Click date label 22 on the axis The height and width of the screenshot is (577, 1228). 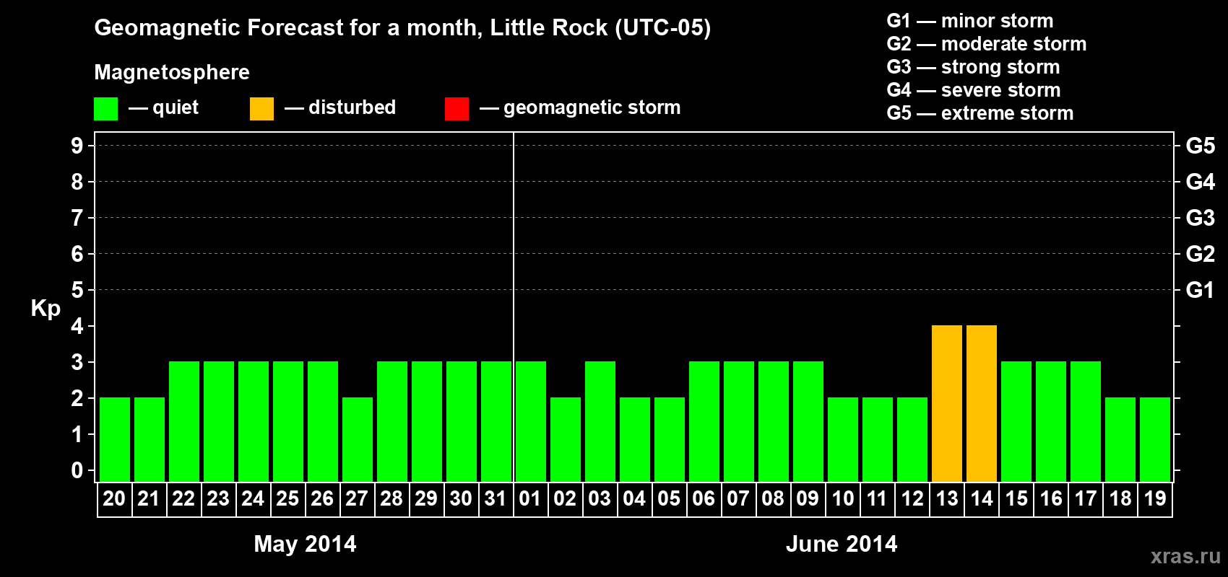click(183, 498)
